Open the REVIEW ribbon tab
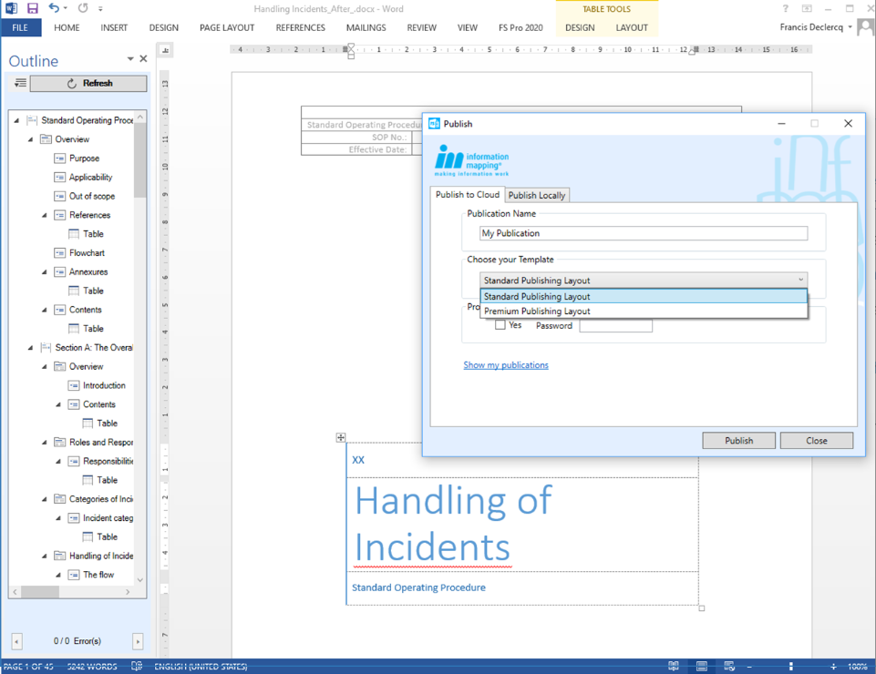 421,27
